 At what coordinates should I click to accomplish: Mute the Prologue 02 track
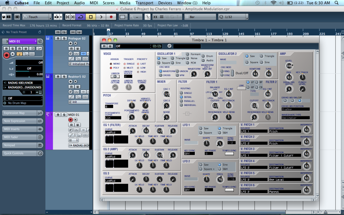57,38
